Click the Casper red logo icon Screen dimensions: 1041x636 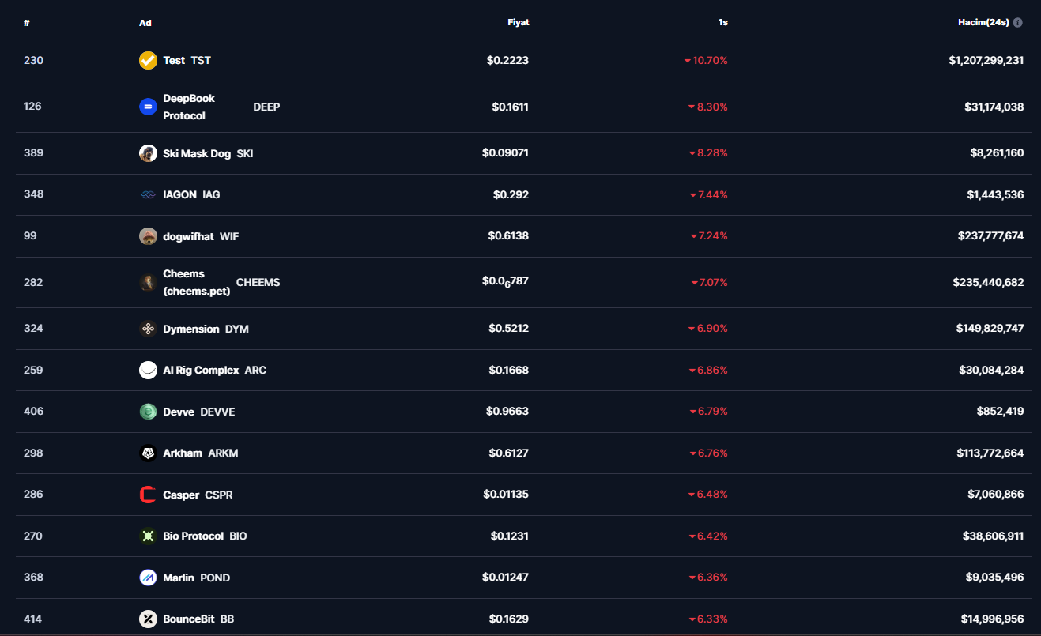[x=148, y=495]
